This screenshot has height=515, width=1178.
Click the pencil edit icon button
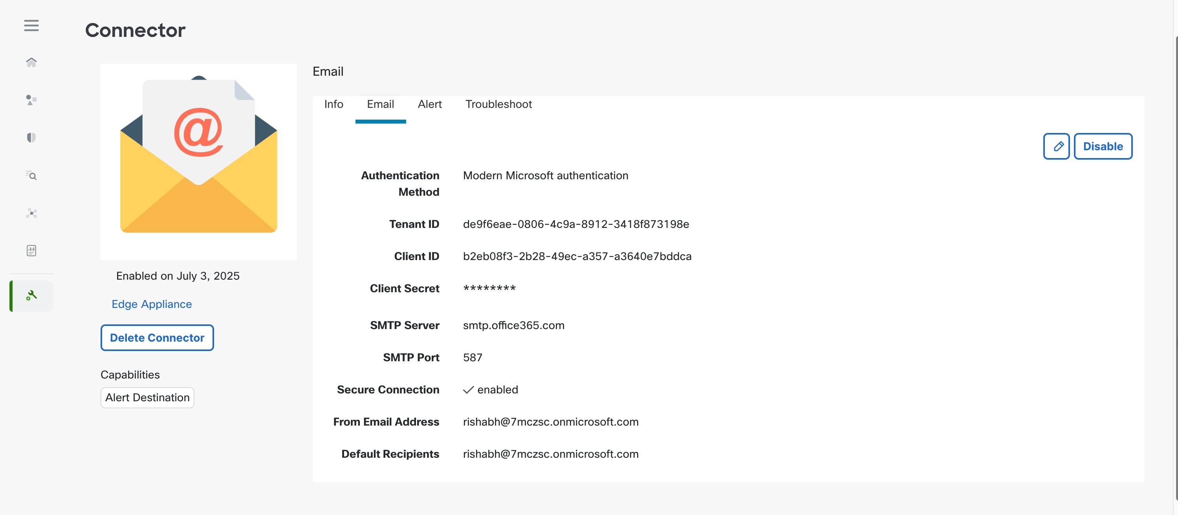pyautogui.click(x=1056, y=146)
